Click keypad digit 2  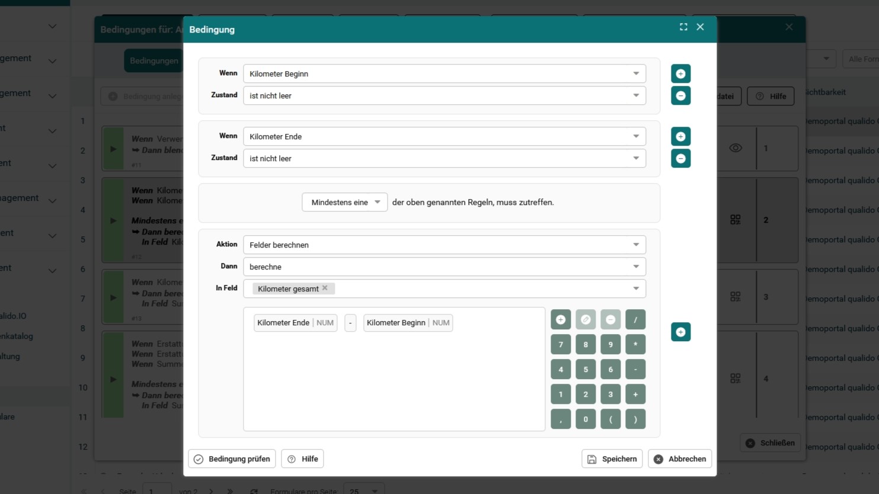click(x=586, y=394)
